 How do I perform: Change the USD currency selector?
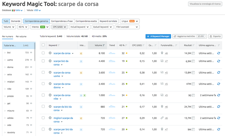37,10
